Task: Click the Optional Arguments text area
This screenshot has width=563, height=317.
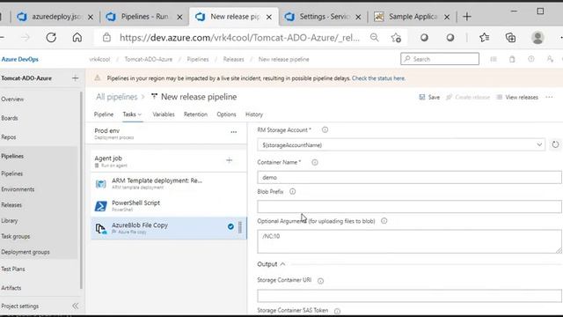Action: point(409,241)
